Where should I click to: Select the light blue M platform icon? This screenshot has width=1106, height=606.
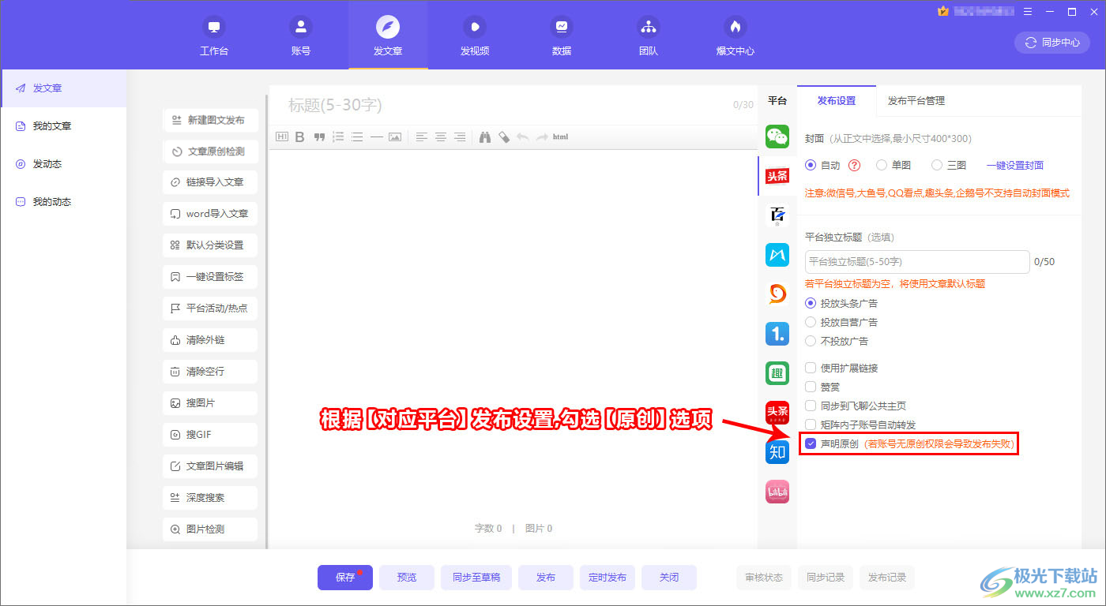click(777, 255)
